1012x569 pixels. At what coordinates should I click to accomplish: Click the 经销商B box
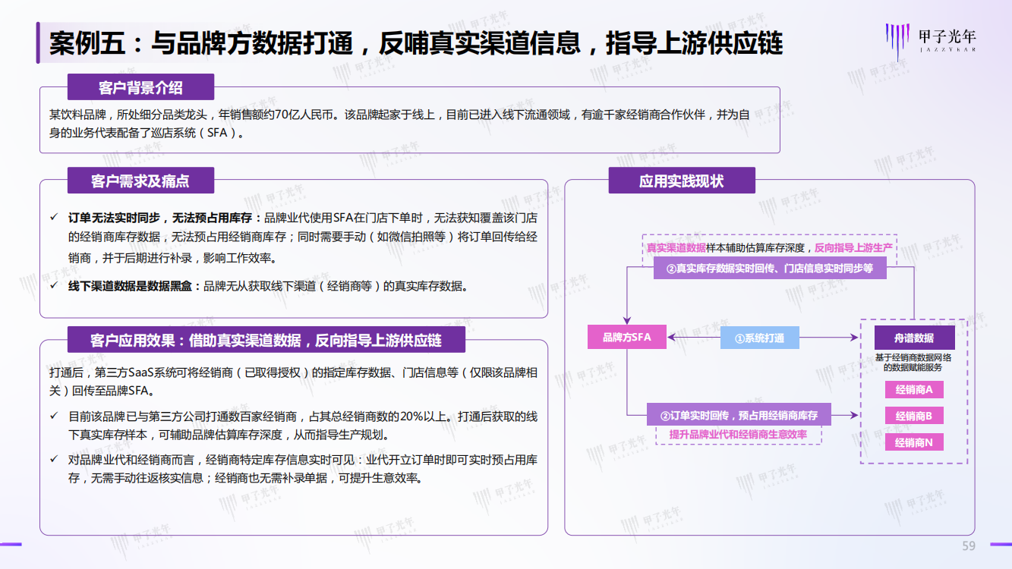pyautogui.click(x=914, y=416)
